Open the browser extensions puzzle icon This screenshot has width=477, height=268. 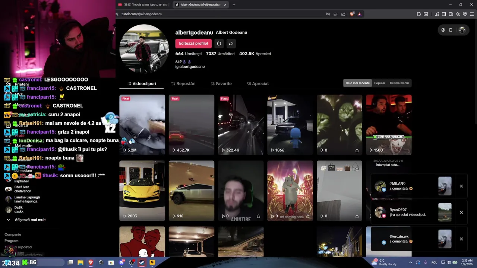coord(419,14)
